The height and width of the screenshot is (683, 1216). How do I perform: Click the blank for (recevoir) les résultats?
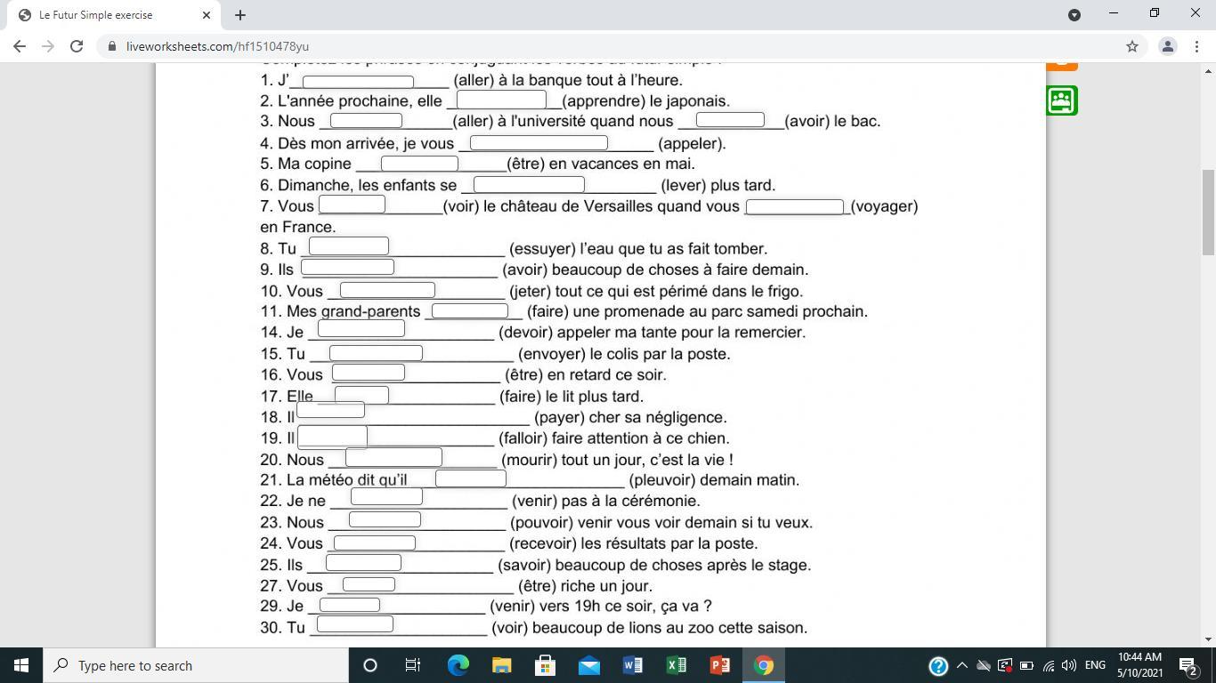(x=375, y=542)
